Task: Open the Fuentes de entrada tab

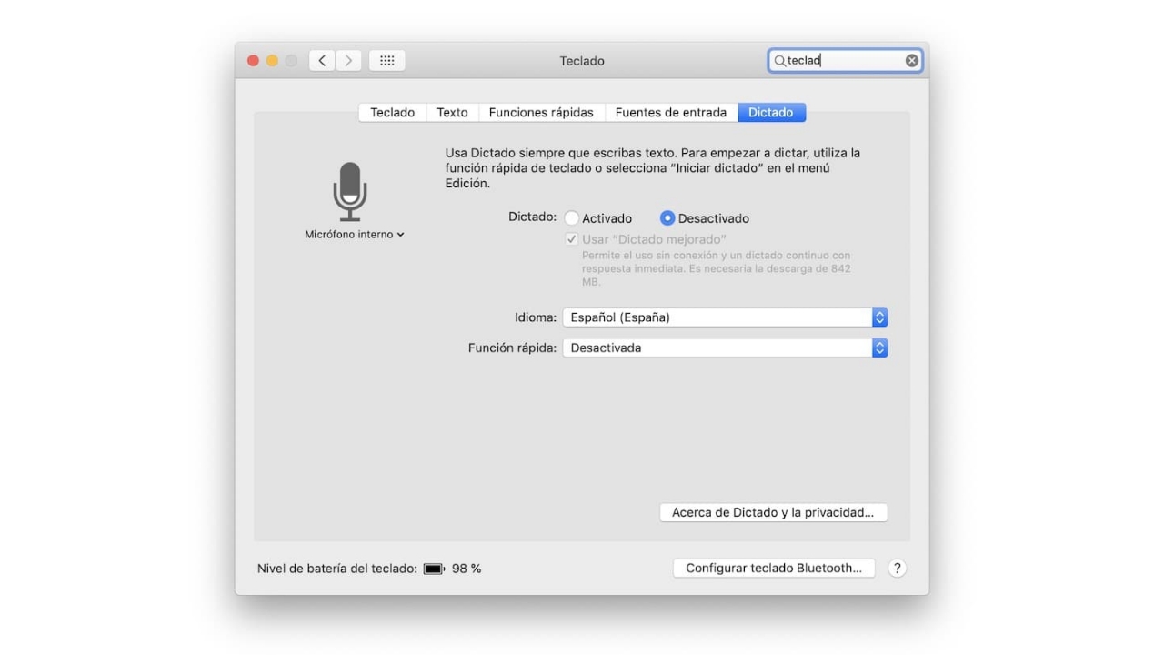Action: 671,113
